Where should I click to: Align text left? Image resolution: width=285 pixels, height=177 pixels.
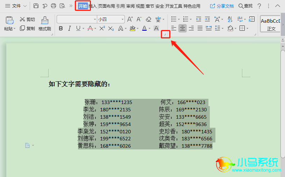click(174, 28)
